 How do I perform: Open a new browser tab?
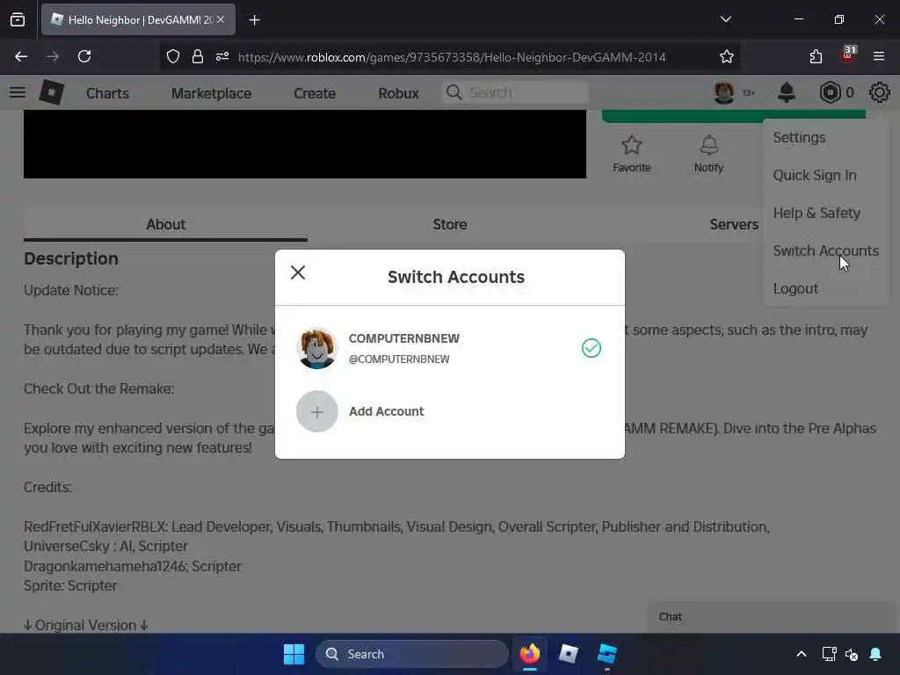coord(254,20)
